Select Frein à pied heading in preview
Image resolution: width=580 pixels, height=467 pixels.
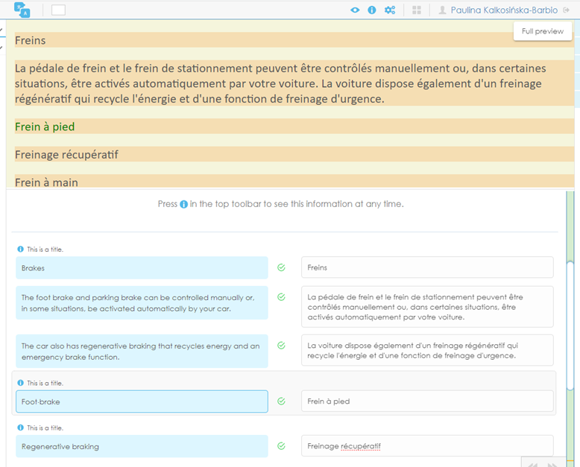(45, 127)
